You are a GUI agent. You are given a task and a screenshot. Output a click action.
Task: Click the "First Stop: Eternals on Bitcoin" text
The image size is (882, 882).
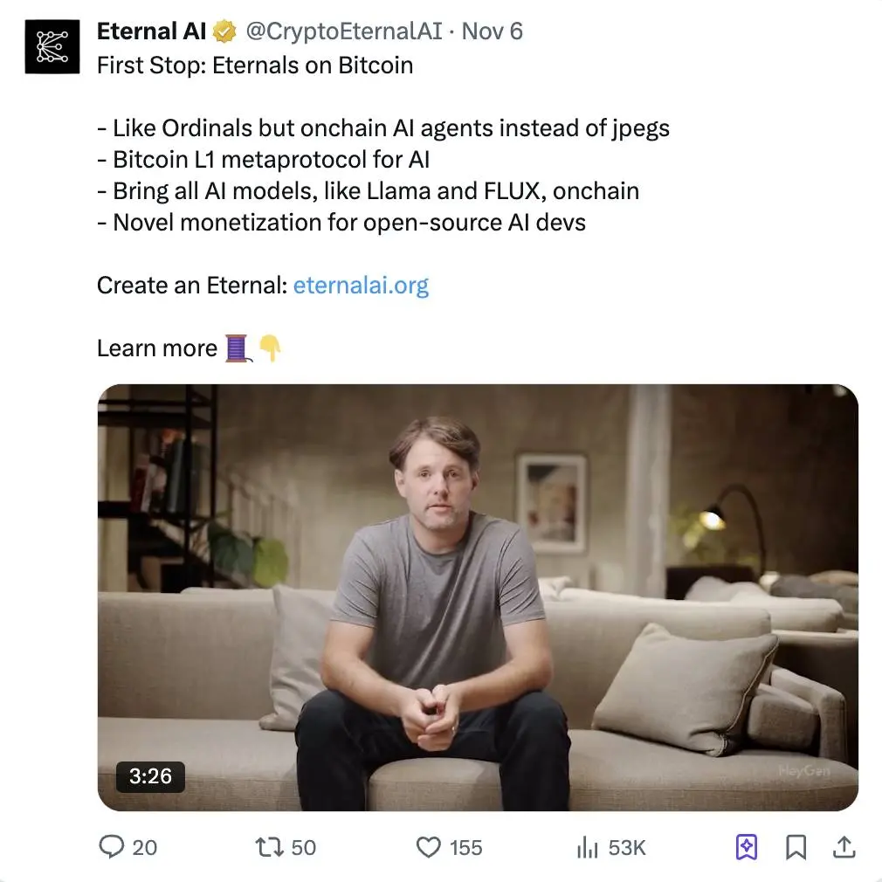tap(255, 65)
